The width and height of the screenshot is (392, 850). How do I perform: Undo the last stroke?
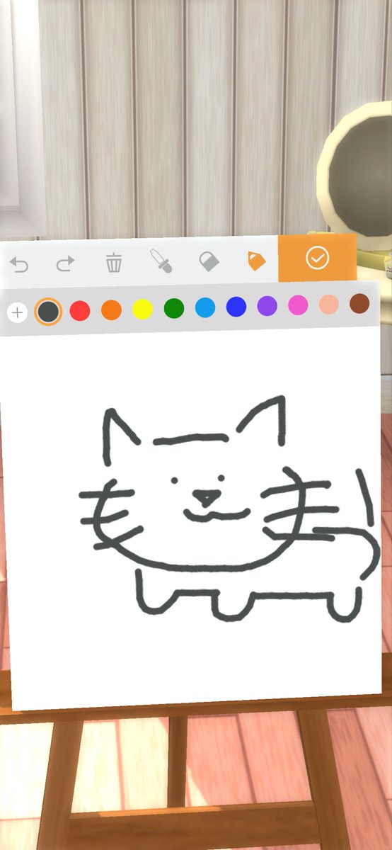[19, 265]
